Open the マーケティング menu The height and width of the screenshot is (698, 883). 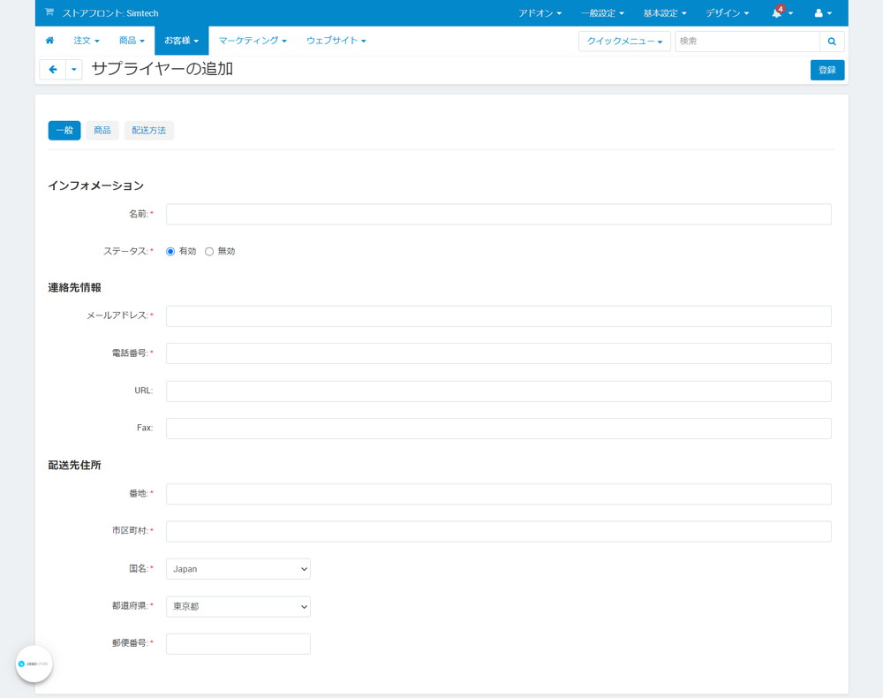[253, 41]
